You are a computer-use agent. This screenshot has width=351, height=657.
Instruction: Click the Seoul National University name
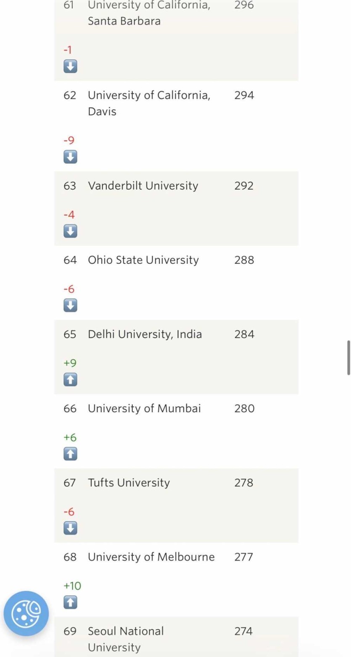[x=126, y=639]
